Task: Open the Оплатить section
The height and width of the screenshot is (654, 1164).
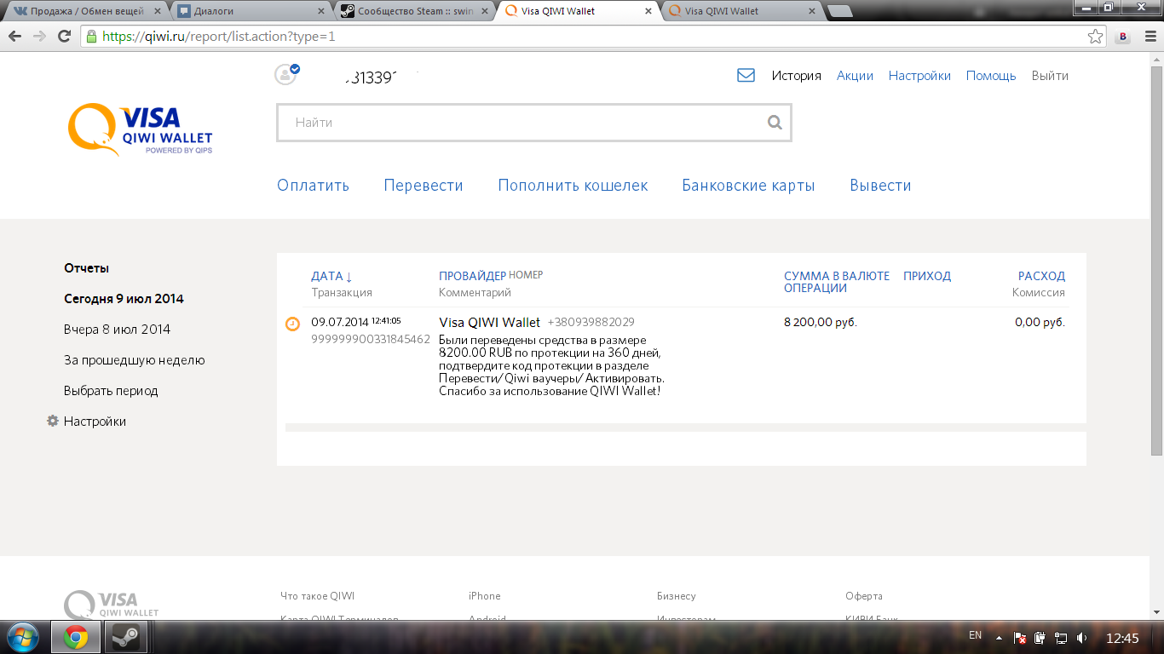Action: (313, 186)
